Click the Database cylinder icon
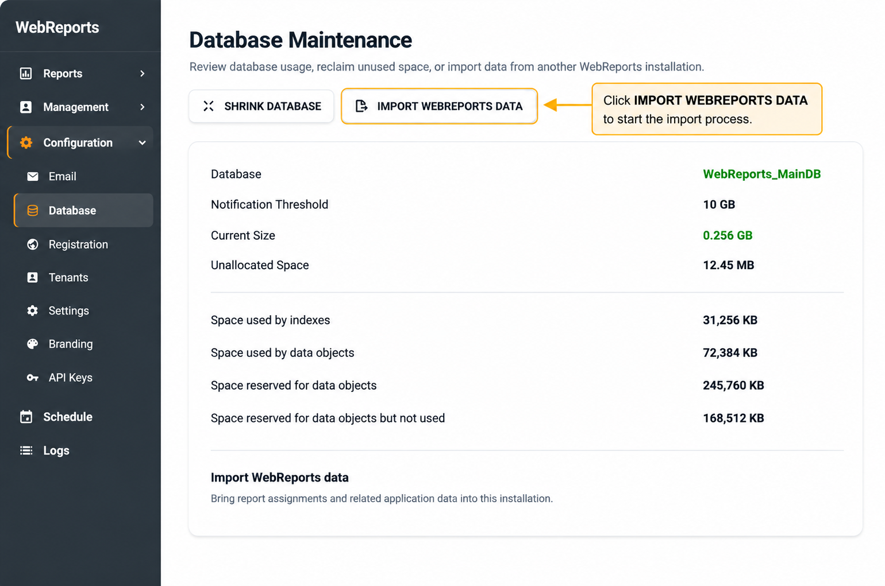 (33, 211)
